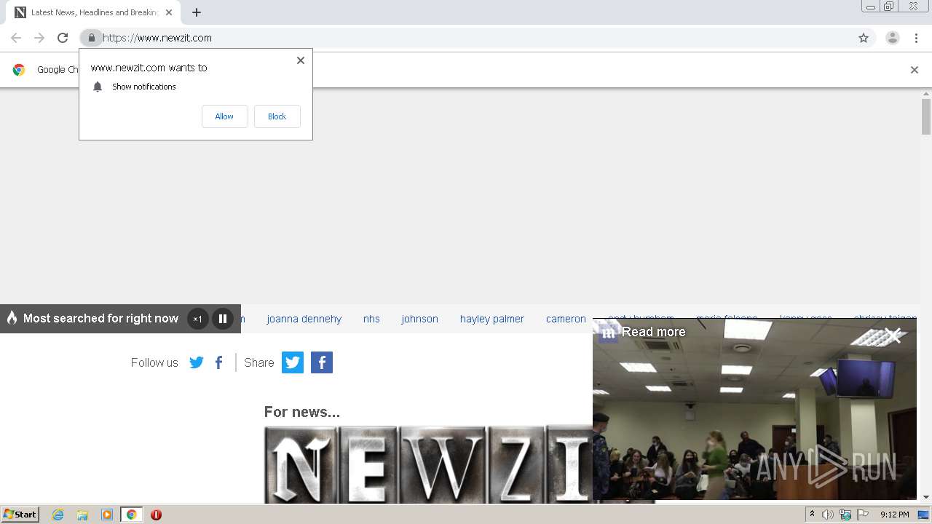The width and height of the screenshot is (932, 524).
Task: Click the x1 speed button in ticker
Action: click(197, 319)
